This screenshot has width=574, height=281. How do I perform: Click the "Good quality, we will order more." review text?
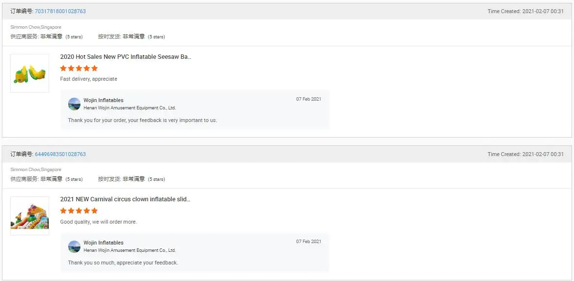[98, 222]
